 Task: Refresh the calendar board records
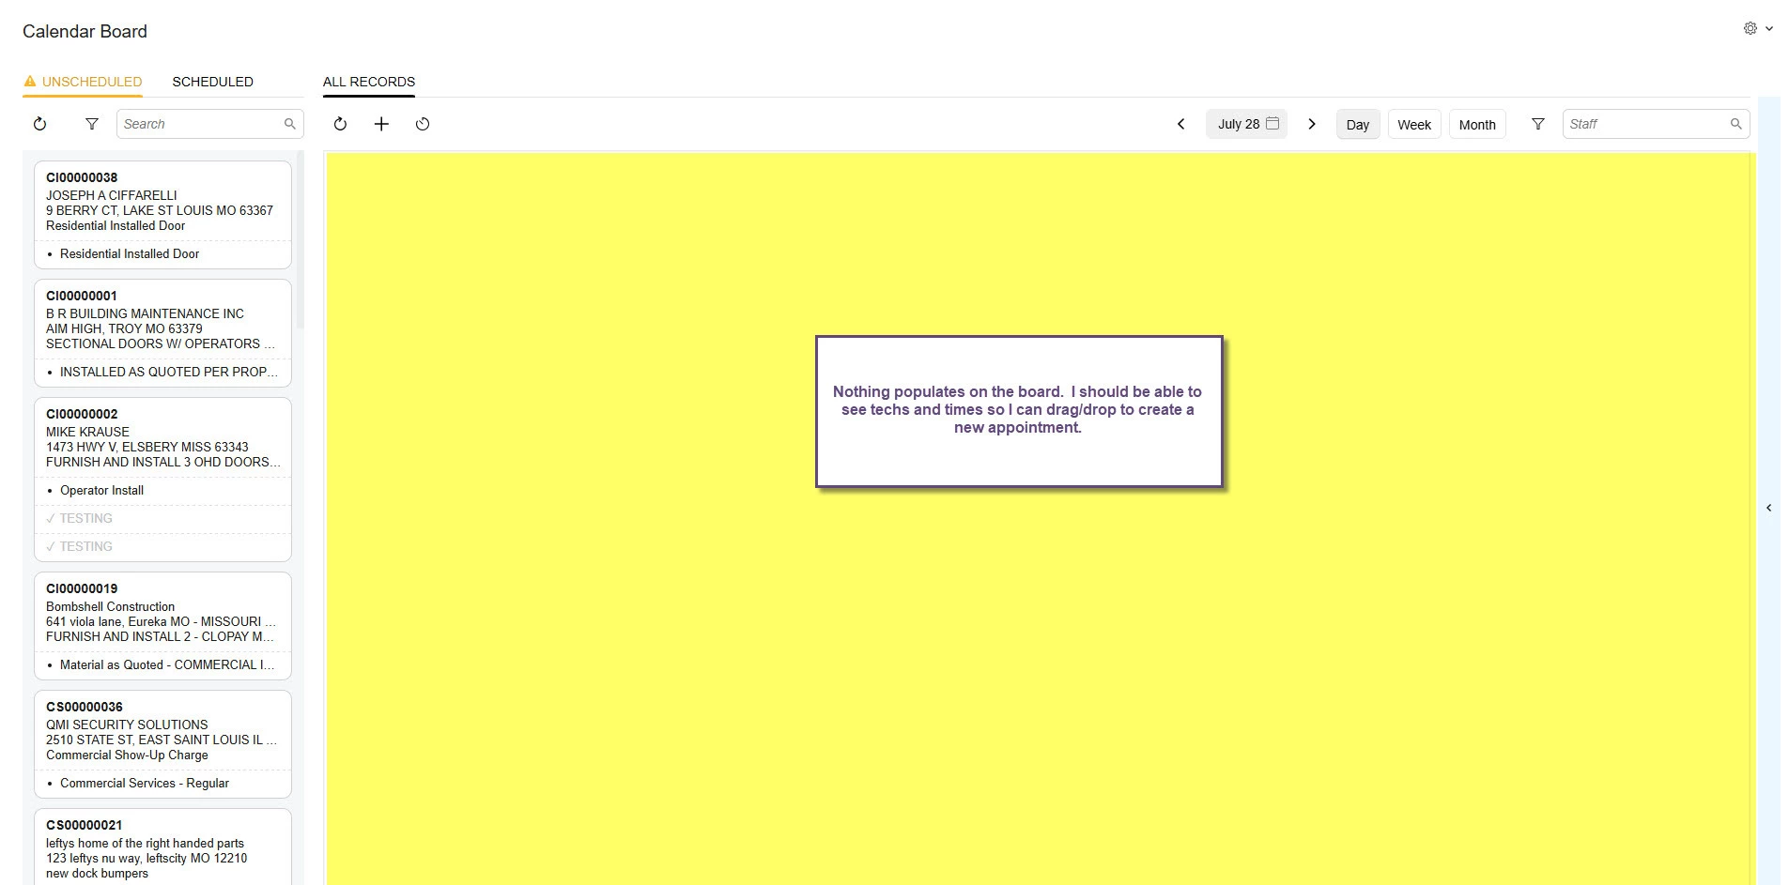point(340,124)
